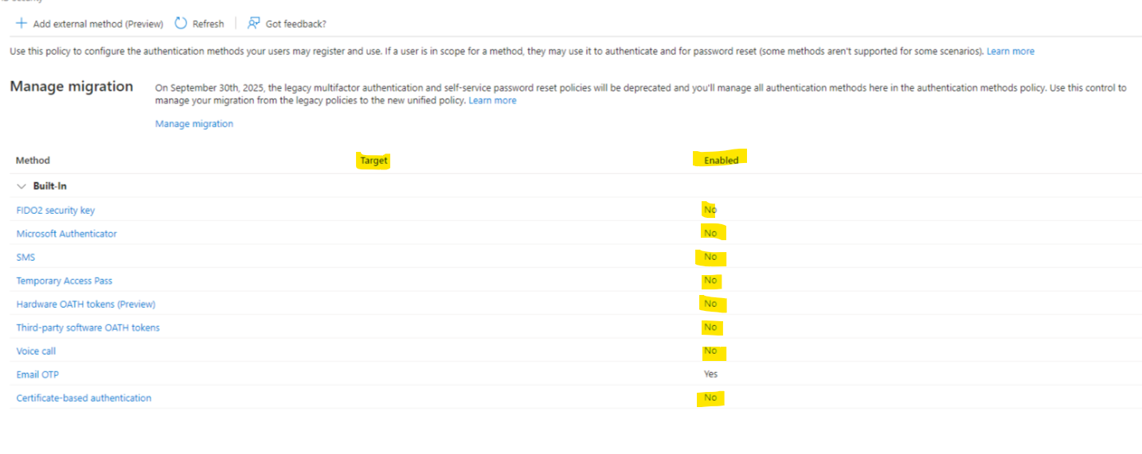The image size is (1142, 454).
Task: Click Enabled value Yes for Email OTP
Action: [x=710, y=374]
